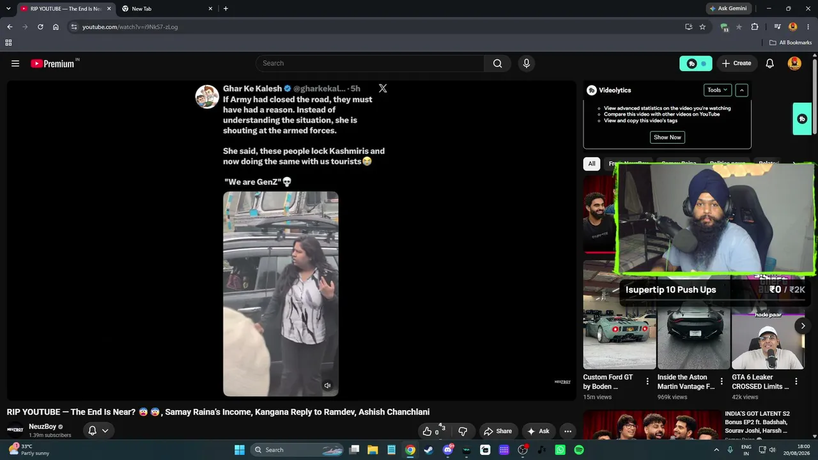
Task: Switch to the New Tab browser tab
Action: 167,8
